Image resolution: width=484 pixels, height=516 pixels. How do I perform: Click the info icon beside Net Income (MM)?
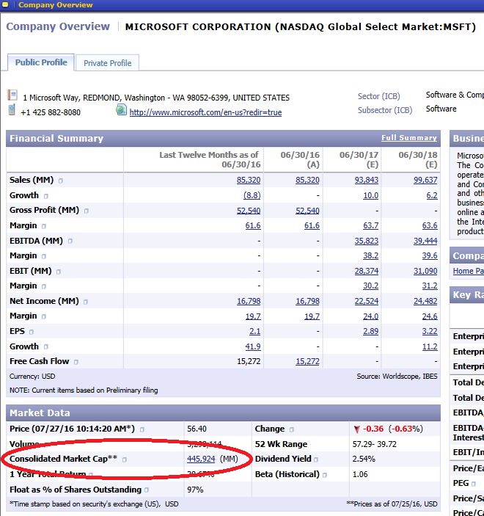pos(85,301)
